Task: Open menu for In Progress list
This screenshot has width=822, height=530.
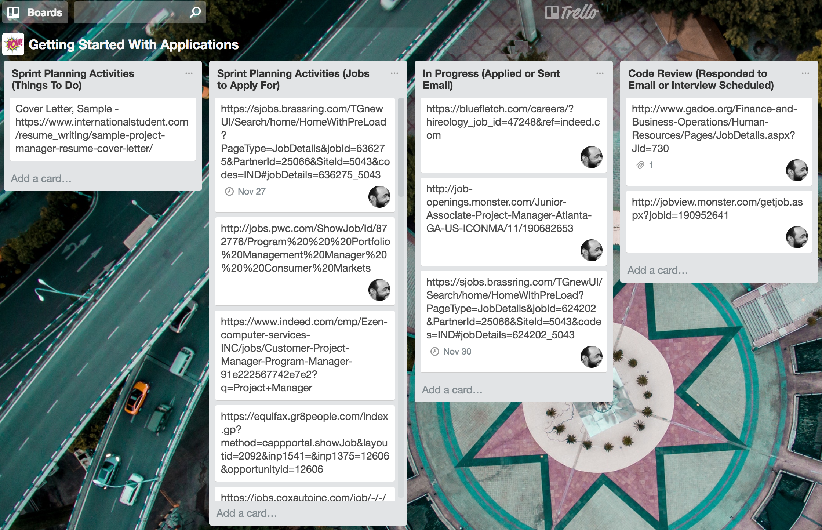Action: pyautogui.click(x=600, y=73)
